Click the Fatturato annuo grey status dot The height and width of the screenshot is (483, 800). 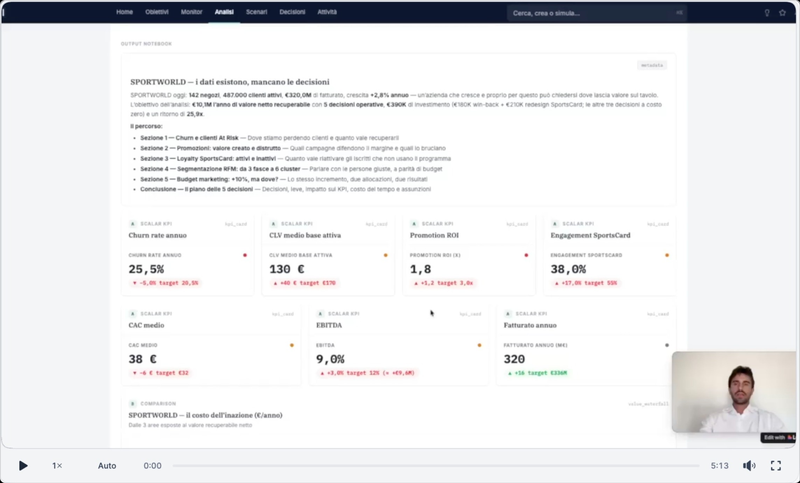[x=667, y=345]
